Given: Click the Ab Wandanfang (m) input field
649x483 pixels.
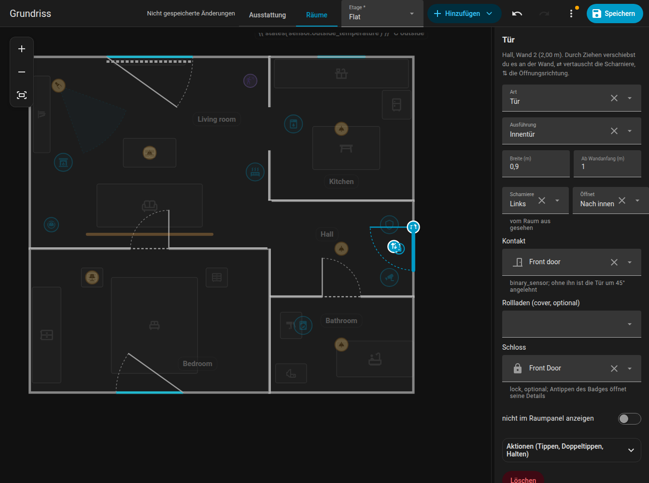Looking at the screenshot, I should pyautogui.click(x=607, y=164).
